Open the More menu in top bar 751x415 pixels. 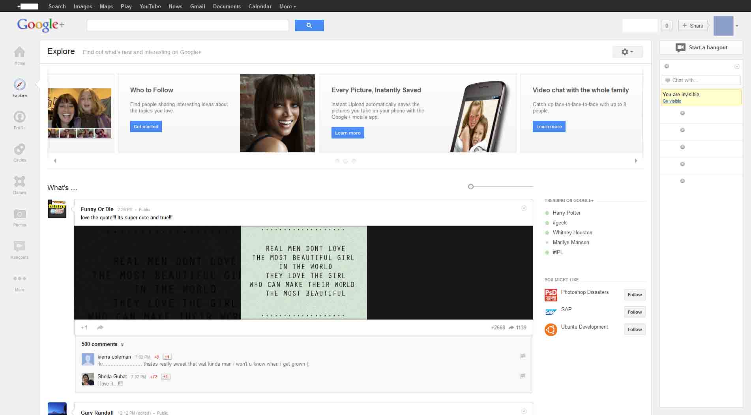(287, 6)
